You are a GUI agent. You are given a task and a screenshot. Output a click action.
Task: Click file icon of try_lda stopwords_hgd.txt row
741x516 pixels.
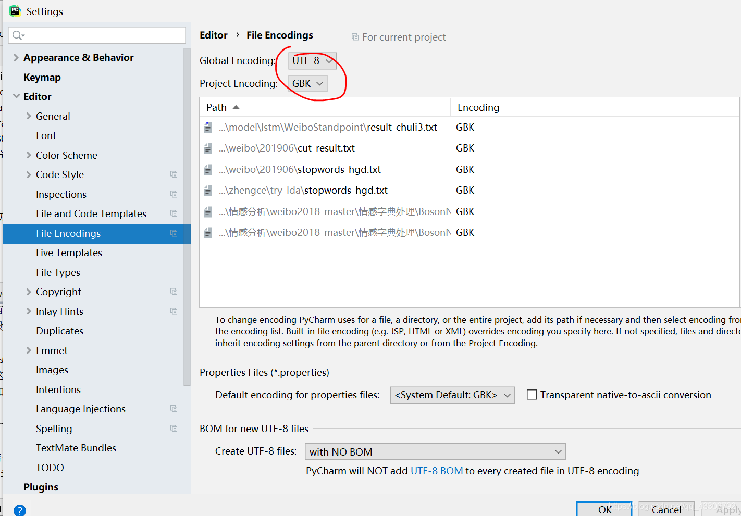tap(208, 191)
